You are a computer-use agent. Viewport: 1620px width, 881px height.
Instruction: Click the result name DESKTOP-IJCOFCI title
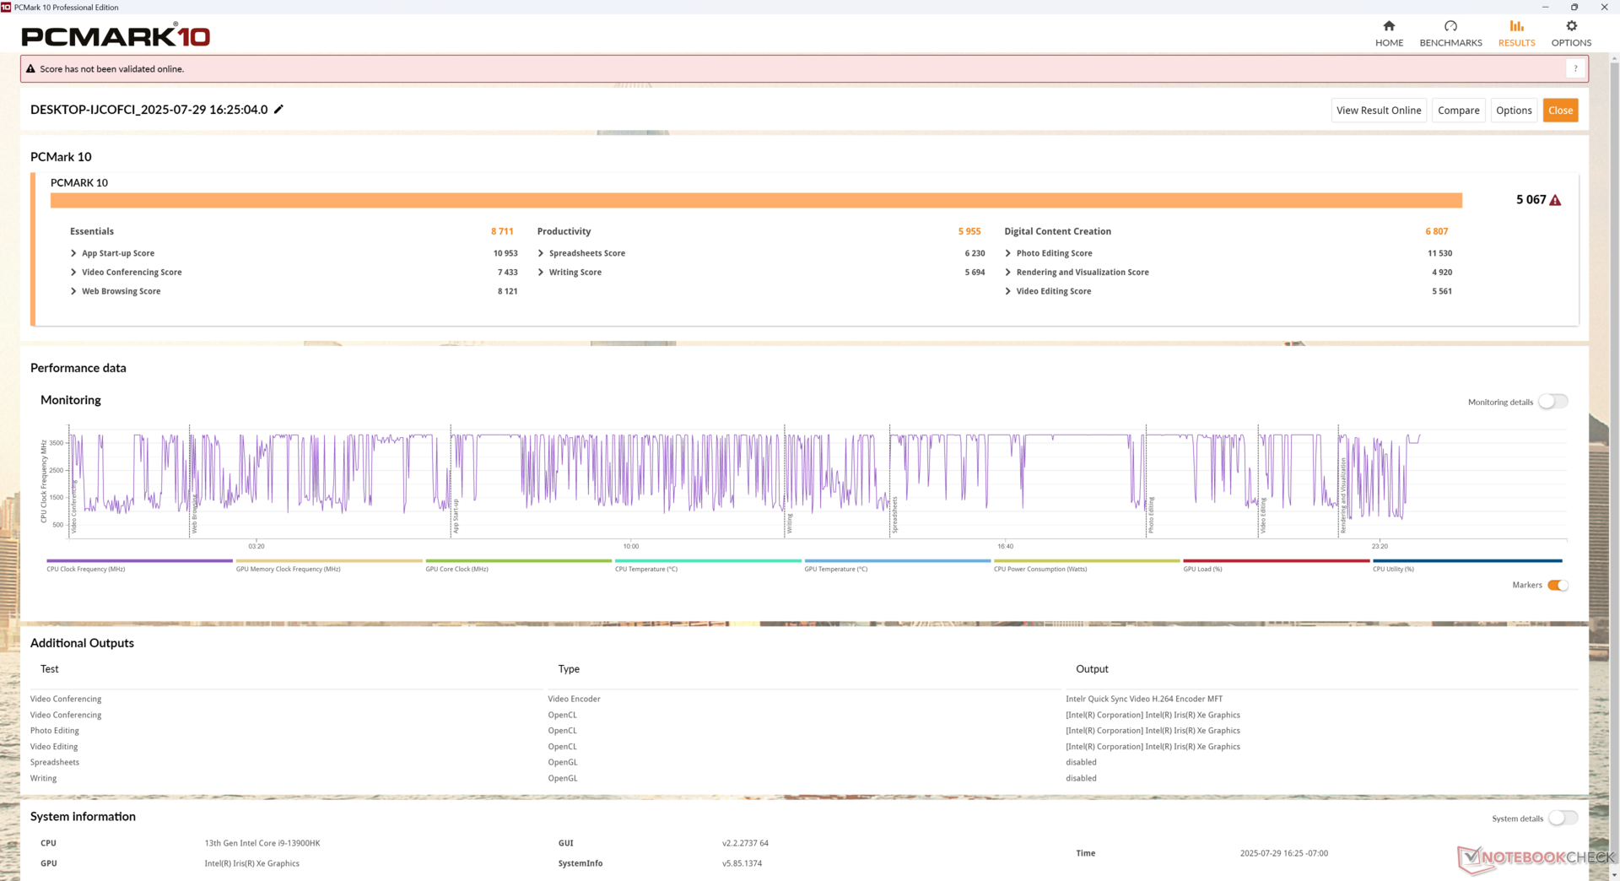[149, 110]
